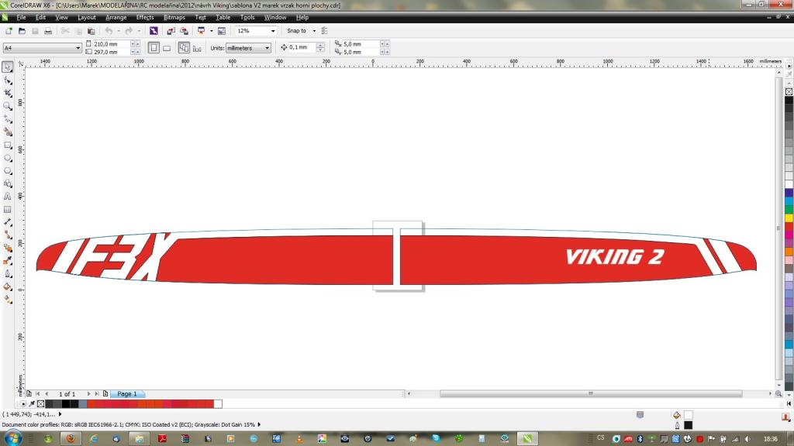Open the Effects menu

[145, 17]
